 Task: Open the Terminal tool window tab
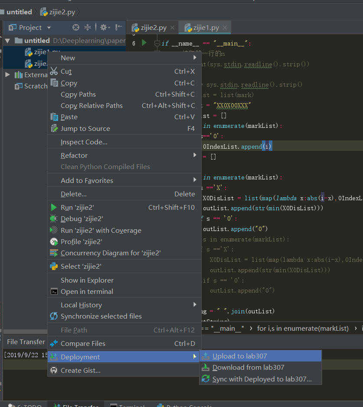tap(127, 405)
